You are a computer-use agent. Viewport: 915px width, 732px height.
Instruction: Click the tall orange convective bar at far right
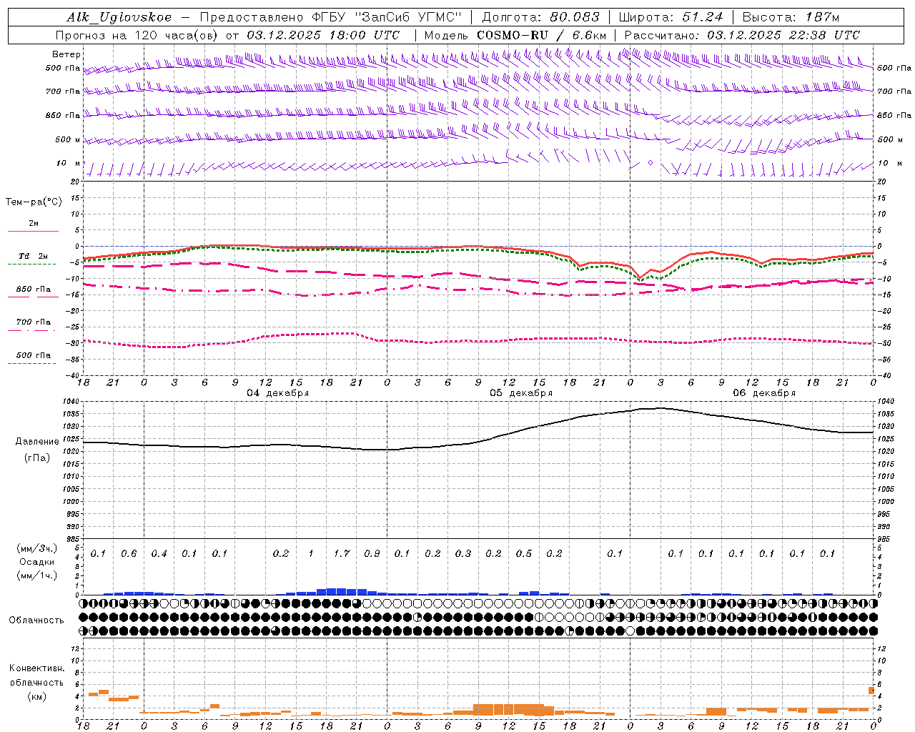871,691
